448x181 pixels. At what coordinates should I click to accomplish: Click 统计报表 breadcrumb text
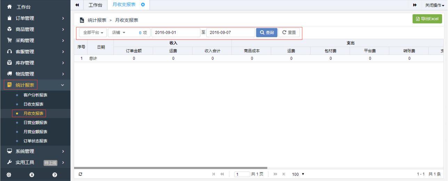pyautogui.click(x=97, y=20)
